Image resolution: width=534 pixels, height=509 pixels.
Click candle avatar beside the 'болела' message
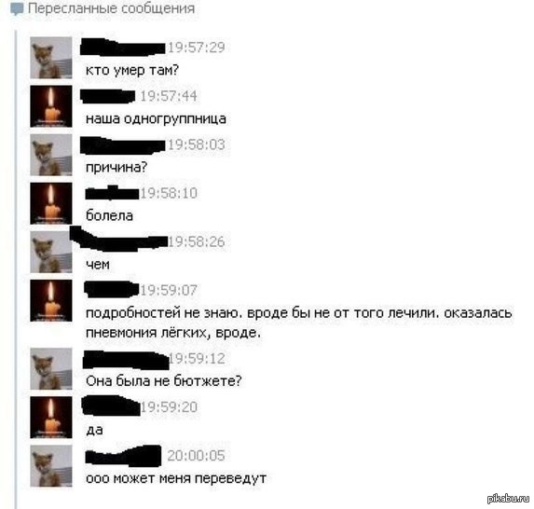(x=51, y=203)
